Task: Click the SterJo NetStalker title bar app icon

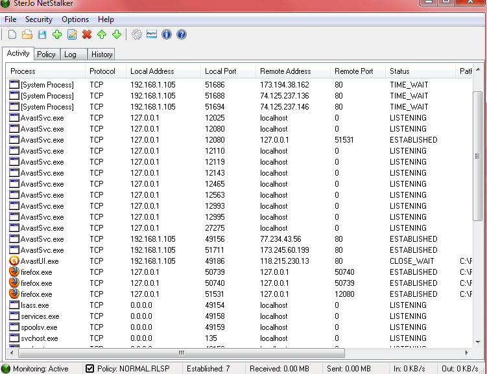Action: [5, 4]
